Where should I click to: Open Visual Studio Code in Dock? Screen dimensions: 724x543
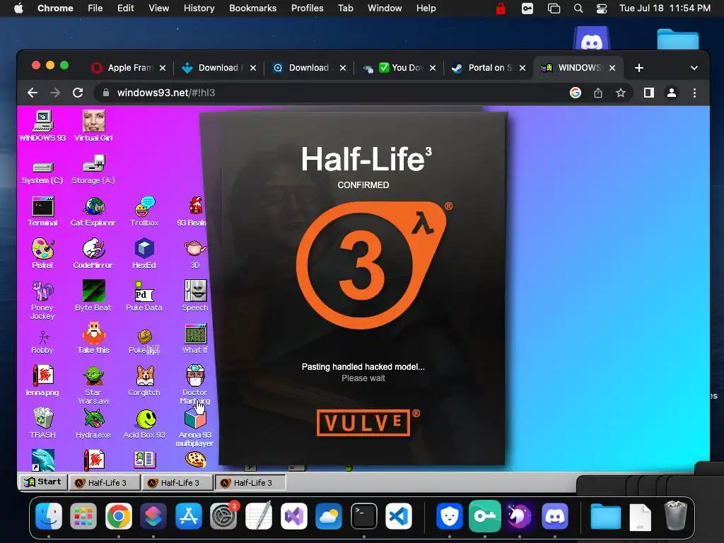click(399, 515)
